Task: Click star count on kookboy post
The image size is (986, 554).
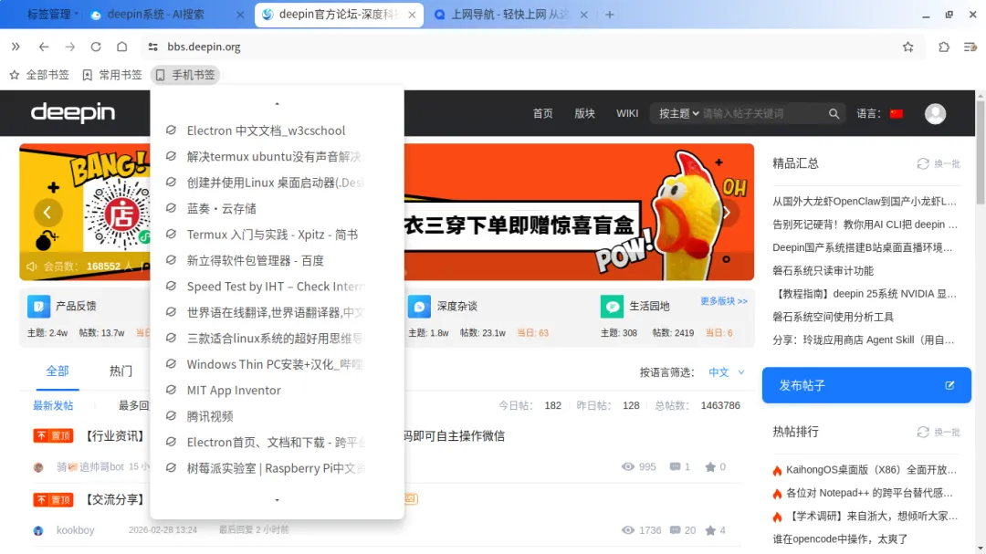Action: click(716, 530)
